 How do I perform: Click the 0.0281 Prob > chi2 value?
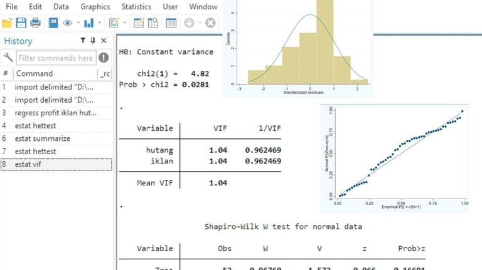195,85
